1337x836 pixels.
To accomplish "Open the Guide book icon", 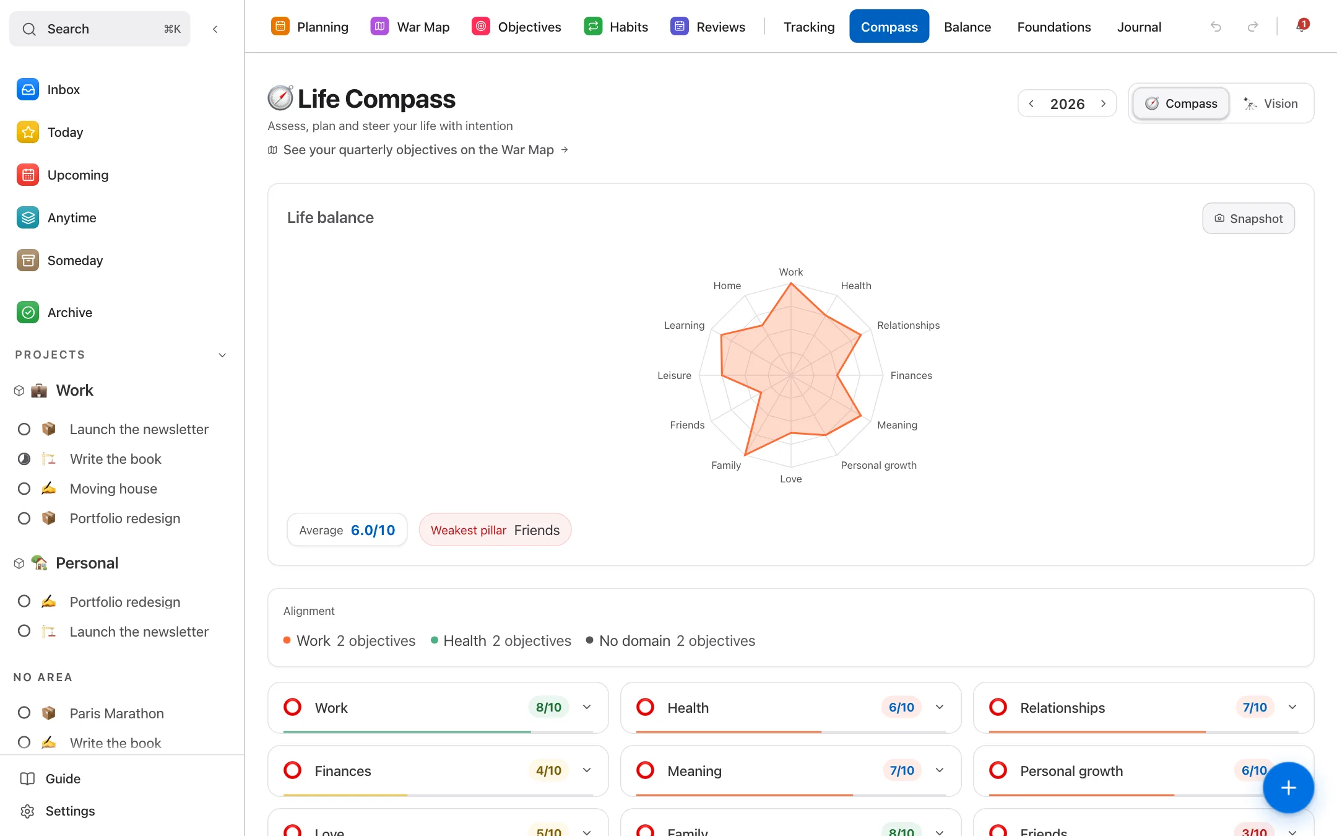I will (27, 779).
